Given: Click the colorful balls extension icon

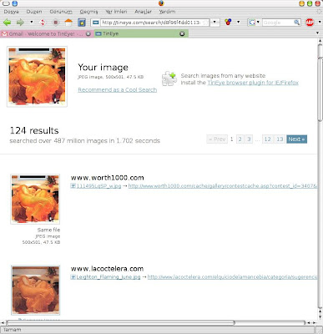Looking at the screenshot, I should tap(228, 23).
